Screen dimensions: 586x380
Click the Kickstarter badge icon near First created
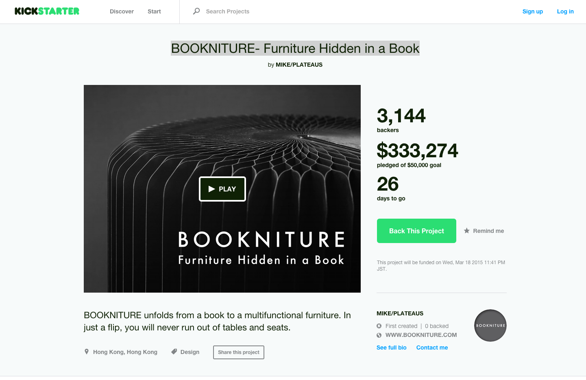click(x=379, y=326)
